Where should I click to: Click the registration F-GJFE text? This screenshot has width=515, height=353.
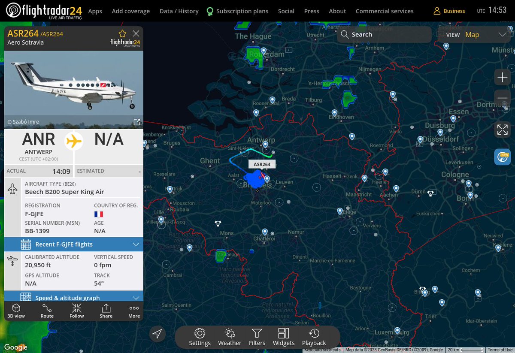pyautogui.click(x=34, y=214)
